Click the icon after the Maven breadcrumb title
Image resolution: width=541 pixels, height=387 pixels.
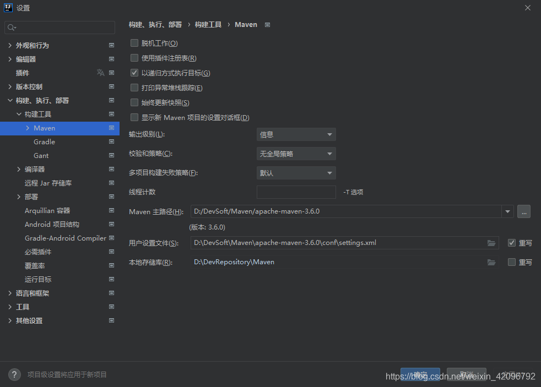[x=267, y=25]
